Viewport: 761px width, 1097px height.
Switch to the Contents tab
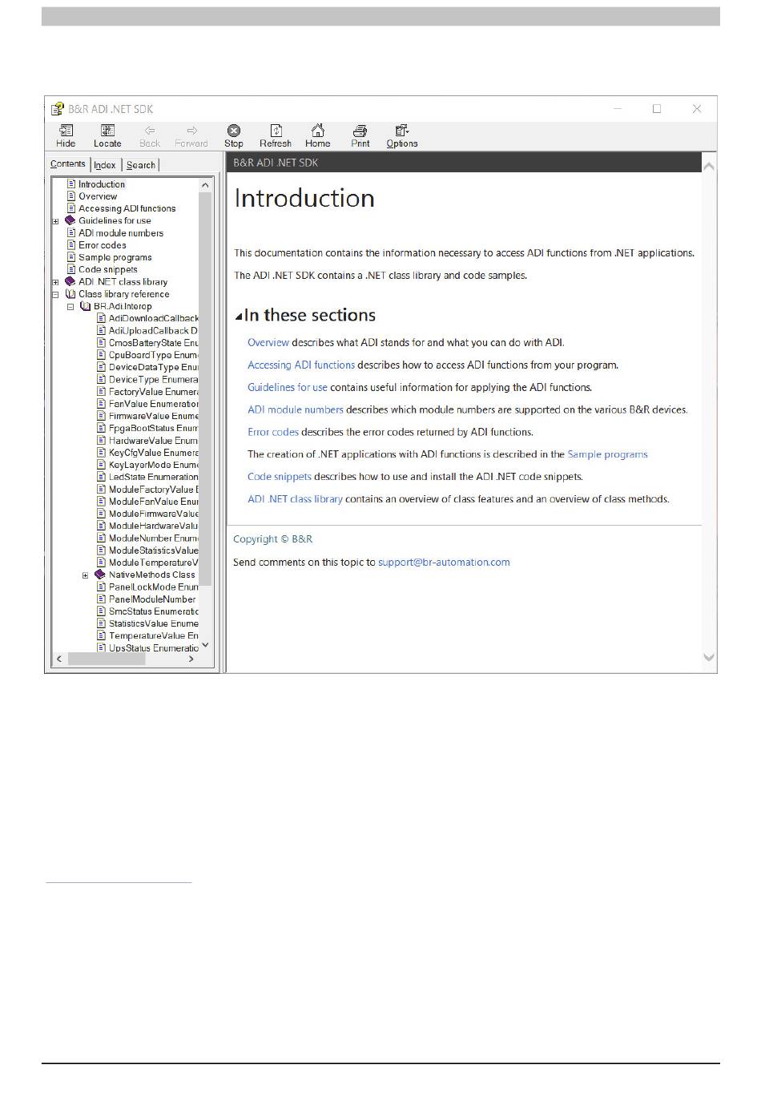[x=68, y=163]
